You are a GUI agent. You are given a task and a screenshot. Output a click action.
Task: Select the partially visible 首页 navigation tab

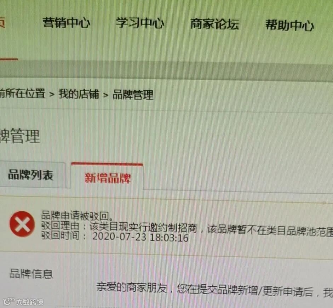pos(2,22)
